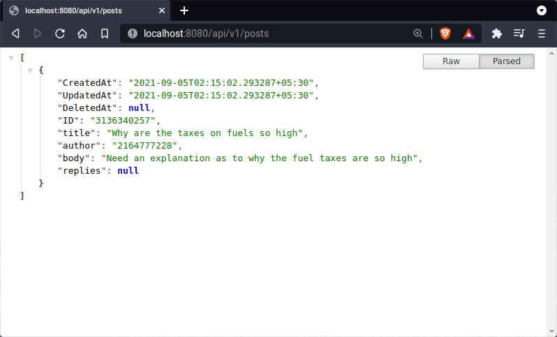Bookmark this page

click(105, 33)
